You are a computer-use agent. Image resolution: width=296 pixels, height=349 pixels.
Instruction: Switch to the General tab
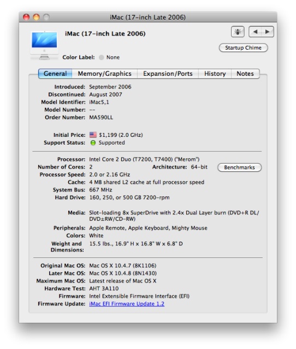pyautogui.click(x=55, y=74)
